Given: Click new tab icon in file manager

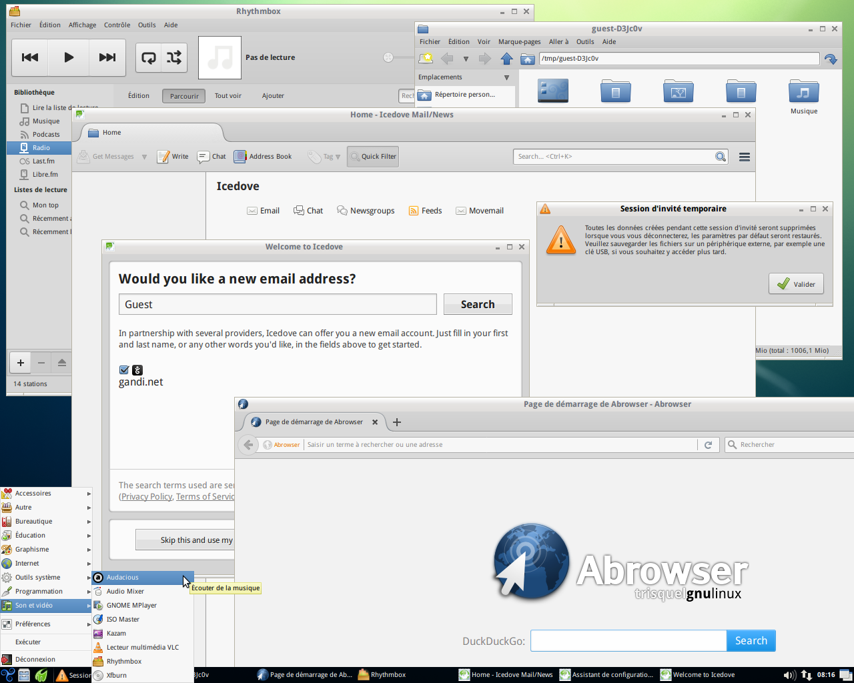Looking at the screenshot, I should [x=426, y=59].
